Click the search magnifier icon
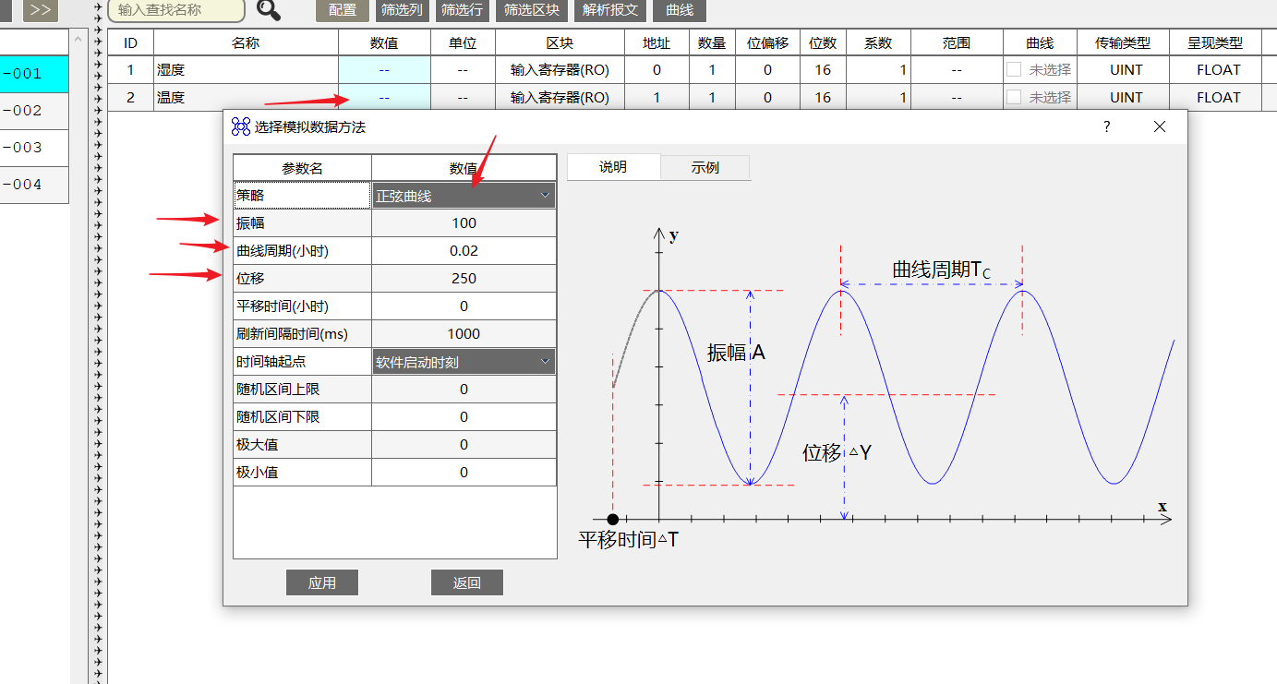 [268, 10]
